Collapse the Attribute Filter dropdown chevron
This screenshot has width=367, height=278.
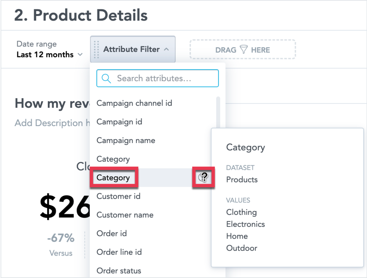[166, 49]
